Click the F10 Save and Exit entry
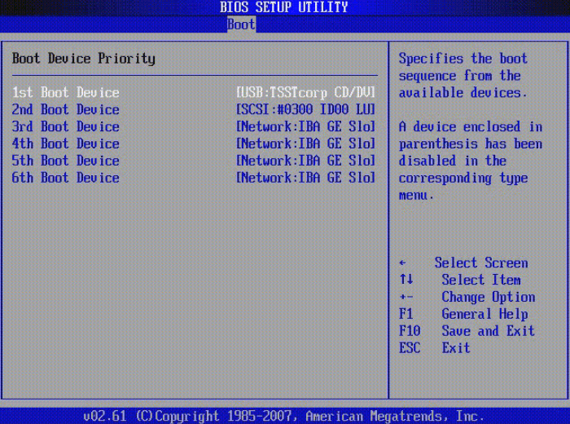The image size is (570, 424). coord(467,332)
